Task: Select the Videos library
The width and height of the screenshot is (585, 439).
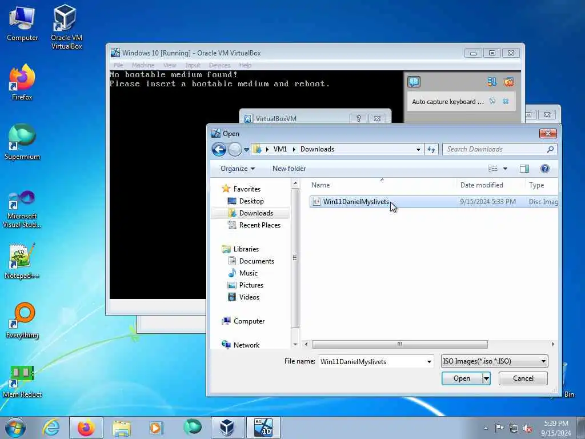Action: tap(249, 297)
